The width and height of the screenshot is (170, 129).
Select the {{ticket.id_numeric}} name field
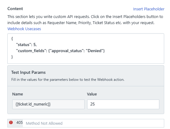48,104
